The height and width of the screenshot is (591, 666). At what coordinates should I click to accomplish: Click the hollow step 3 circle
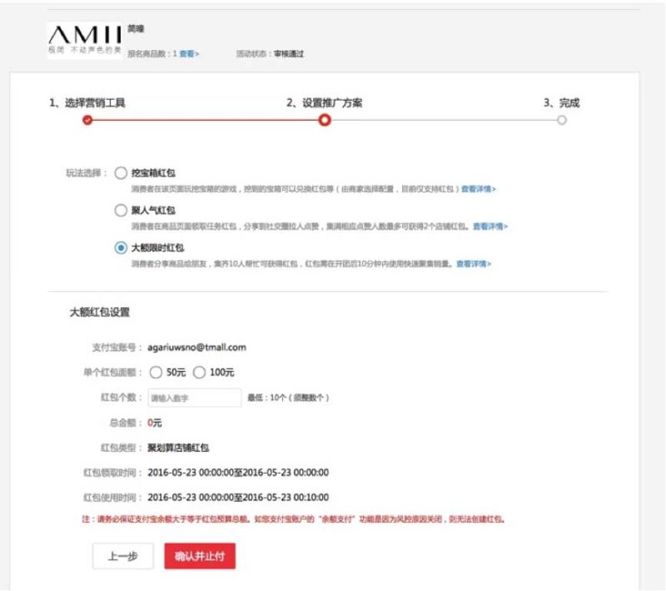coord(563,119)
